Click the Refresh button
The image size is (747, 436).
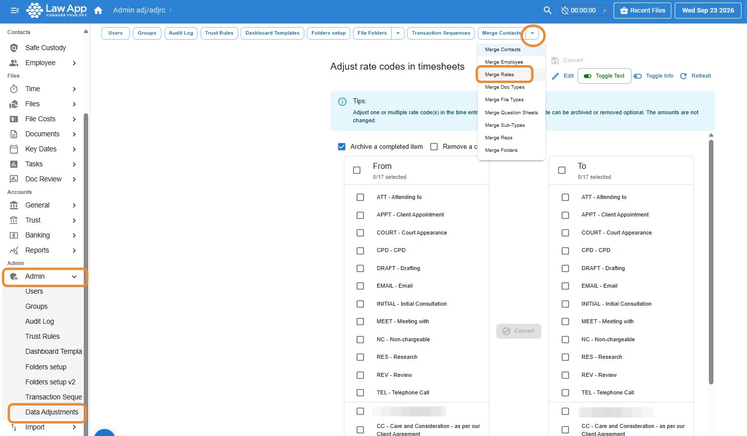(695, 76)
